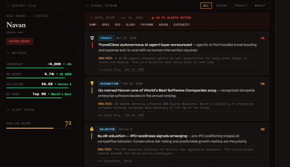Open the Navan Blog Feb 19 source link

[124, 115]
